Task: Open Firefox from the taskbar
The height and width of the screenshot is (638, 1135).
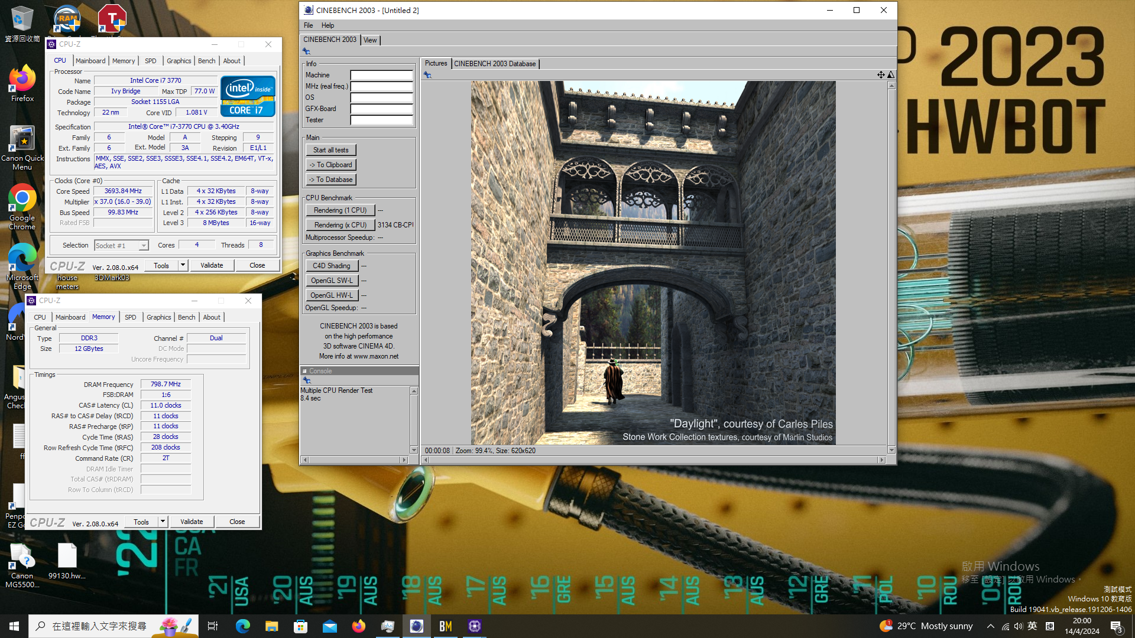Action: pyautogui.click(x=358, y=626)
